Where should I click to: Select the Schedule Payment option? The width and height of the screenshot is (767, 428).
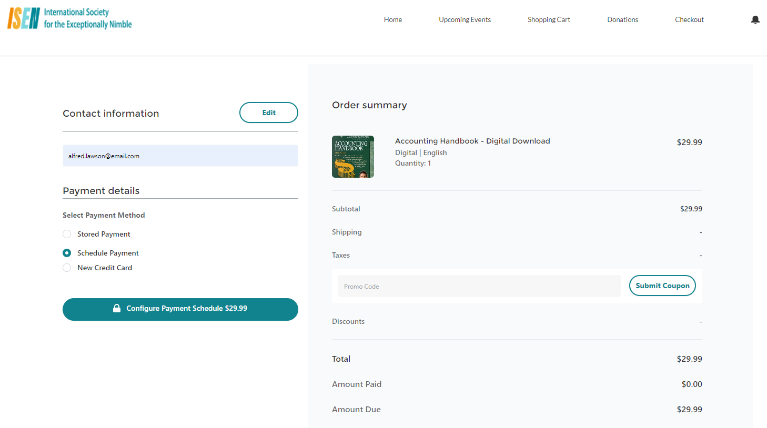click(x=67, y=252)
